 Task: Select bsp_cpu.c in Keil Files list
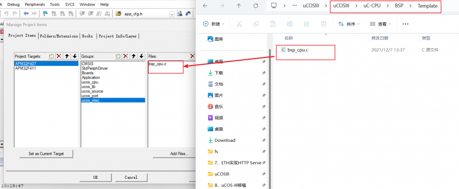[x=158, y=63]
